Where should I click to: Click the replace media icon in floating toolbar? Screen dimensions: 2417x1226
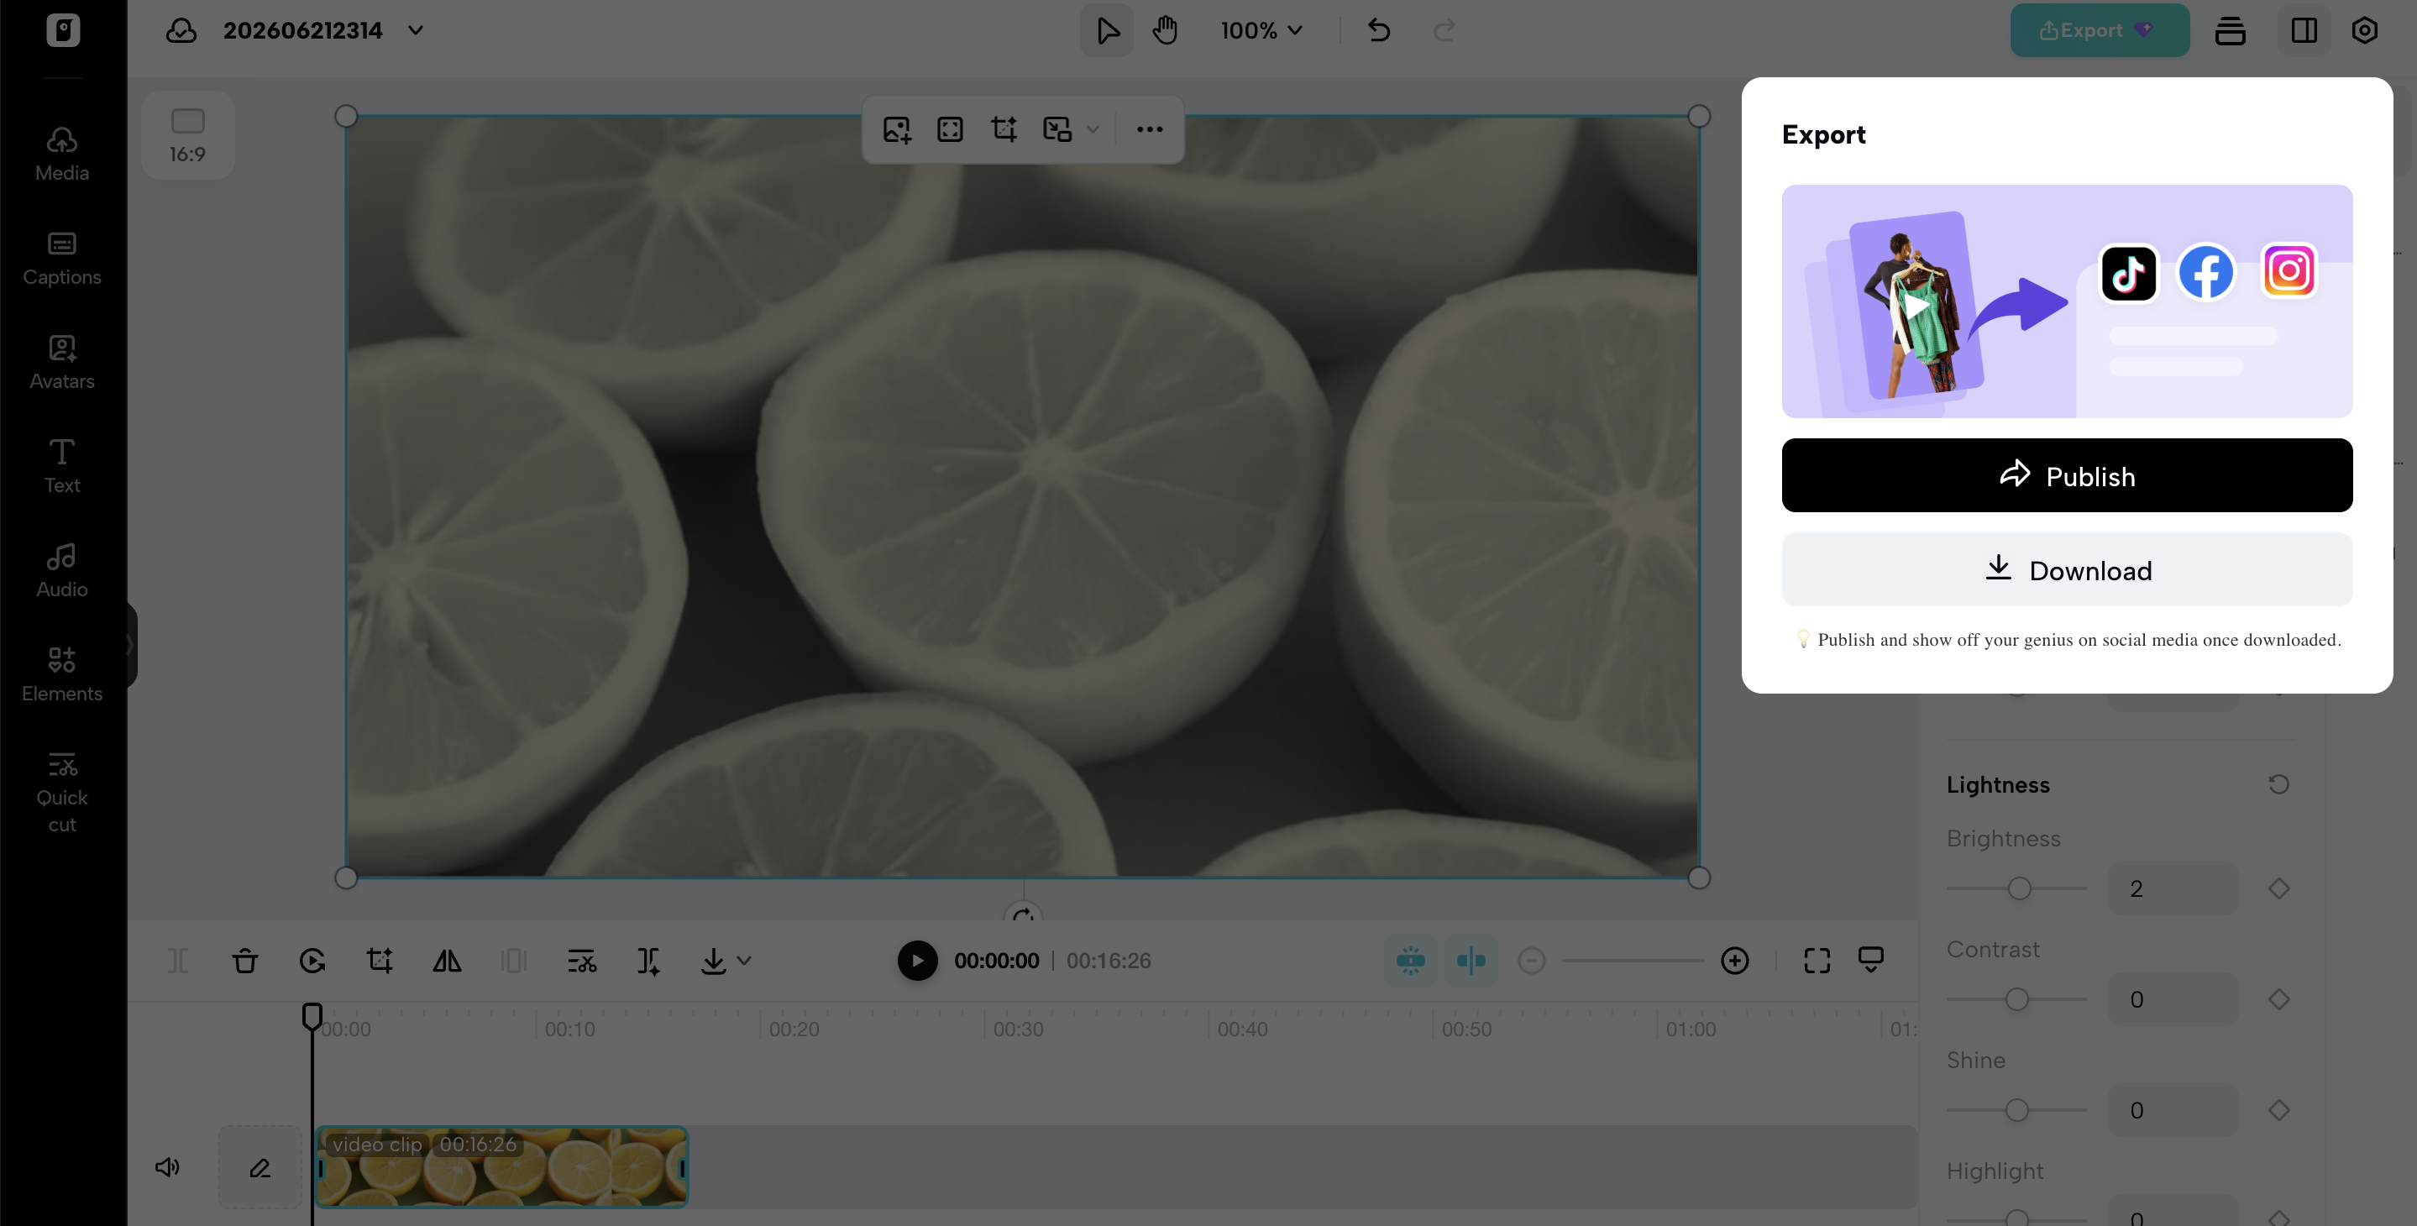click(x=1057, y=129)
